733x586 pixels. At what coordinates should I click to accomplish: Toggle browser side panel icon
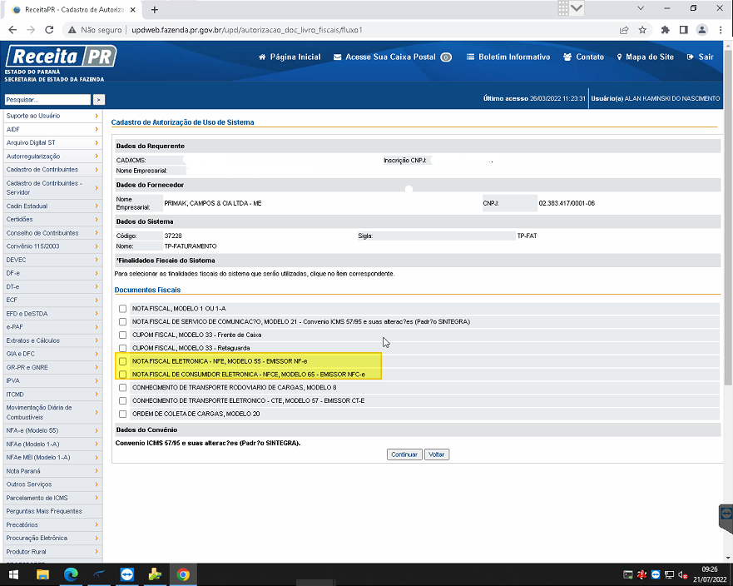click(683, 30)
